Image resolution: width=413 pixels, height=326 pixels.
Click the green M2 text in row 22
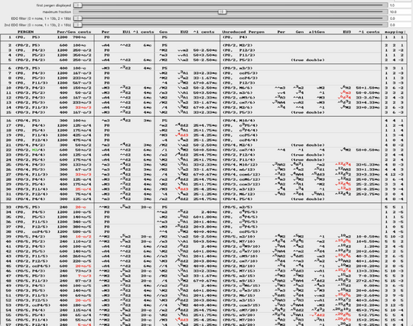pos(34,150)
